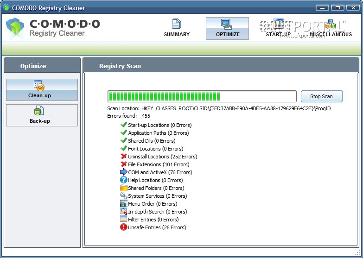Viewport: 363px width, 258px height.
Task: Click the Optimize sidebar header
Action: pyautogui.click(x=42, y=66)
